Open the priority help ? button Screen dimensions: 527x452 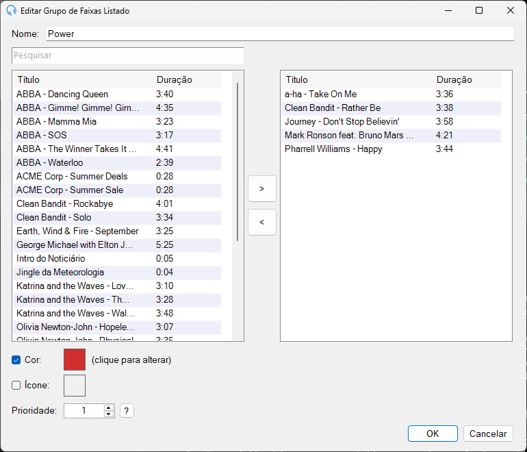pyautogui.click(x=127, y=411)
